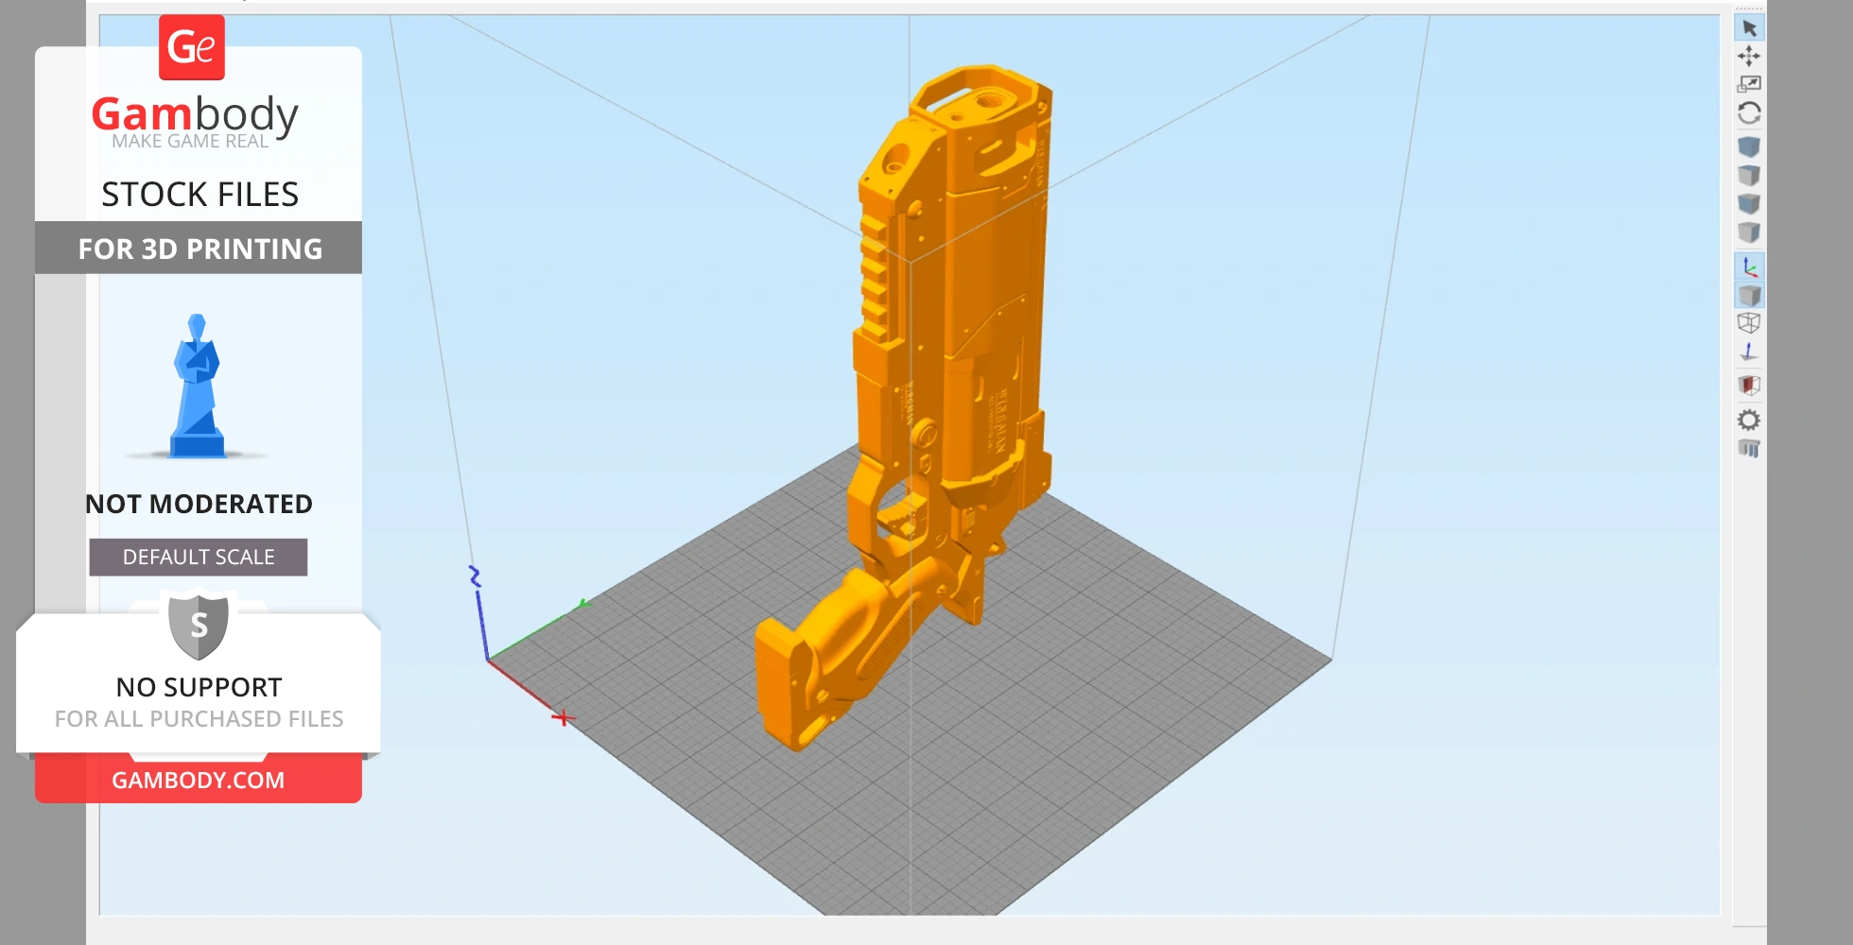
Task: Click the Gambody Ge logo
Action: click(191, 45)
